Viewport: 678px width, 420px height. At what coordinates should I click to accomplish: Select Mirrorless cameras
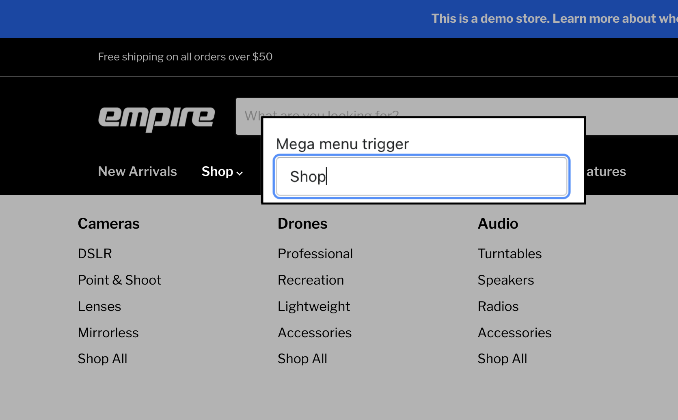pos(108,332)
